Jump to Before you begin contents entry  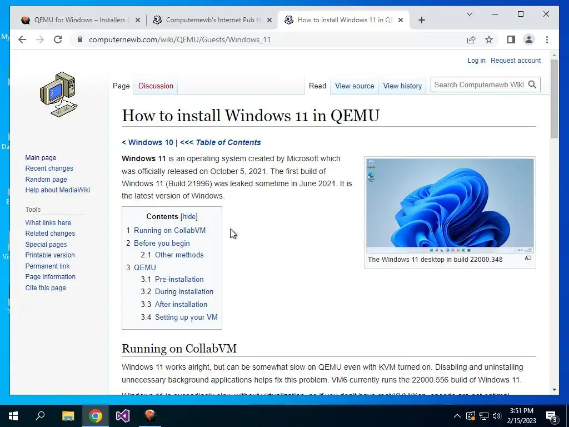(x=162, y=244)
